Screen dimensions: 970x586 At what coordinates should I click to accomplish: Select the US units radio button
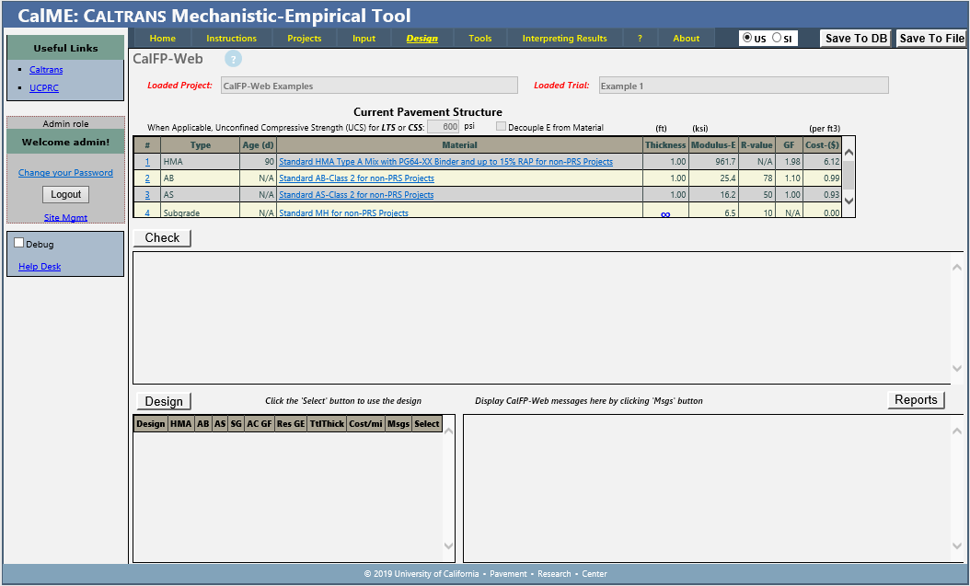click(x=747, y=38)
